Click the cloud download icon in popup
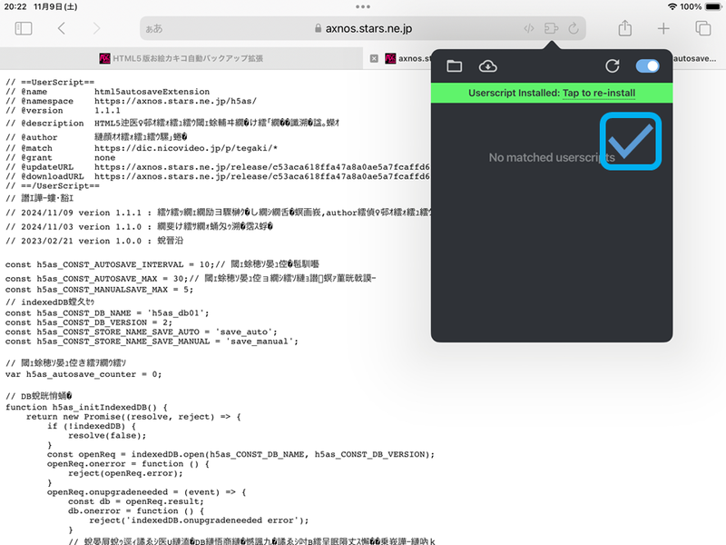This screenshot has height=545, width=726. [487, 66]
